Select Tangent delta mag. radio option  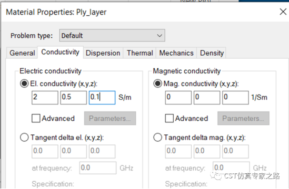[x=157, y=138]
